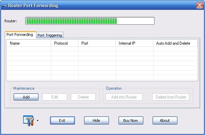Sort by the Name column header
This screenshot has width=205, height=135.
pyautogui.click(x=29, y=43)
